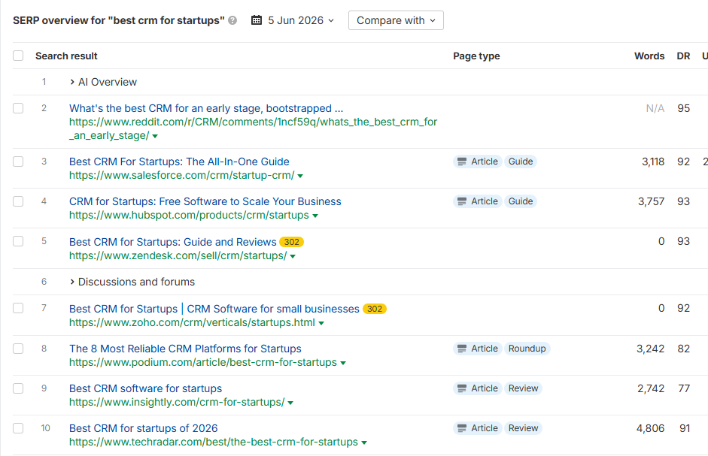
Task: Select the DR value 82 for Podium
Action: (684, 349)
